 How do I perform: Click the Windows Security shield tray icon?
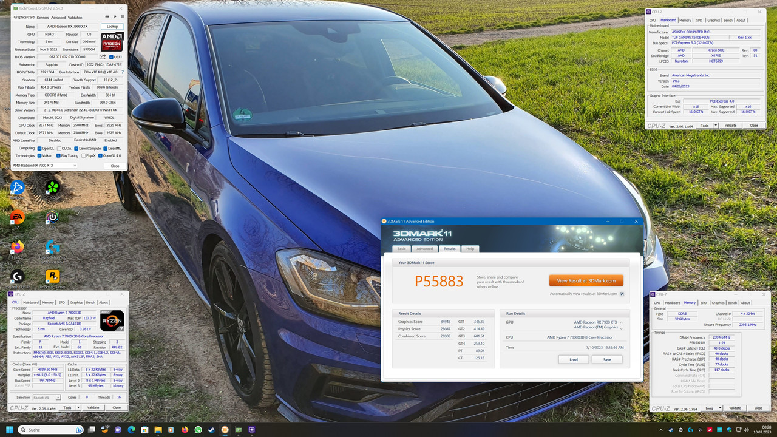pyautogui.click(x=729, y=430)
